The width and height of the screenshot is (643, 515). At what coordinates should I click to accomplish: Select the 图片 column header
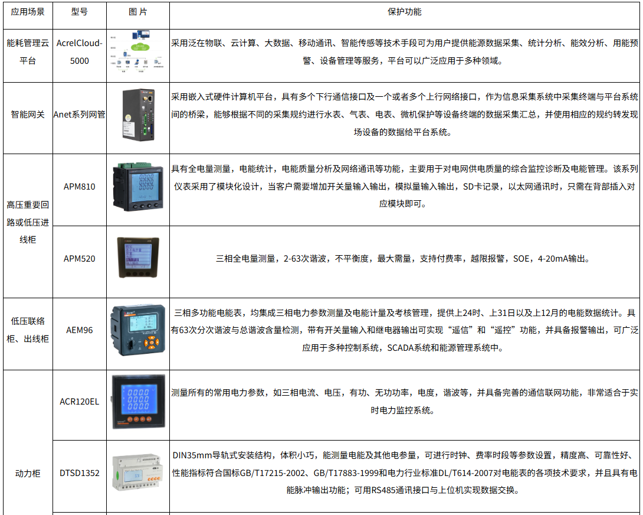(x=137, y=12)
